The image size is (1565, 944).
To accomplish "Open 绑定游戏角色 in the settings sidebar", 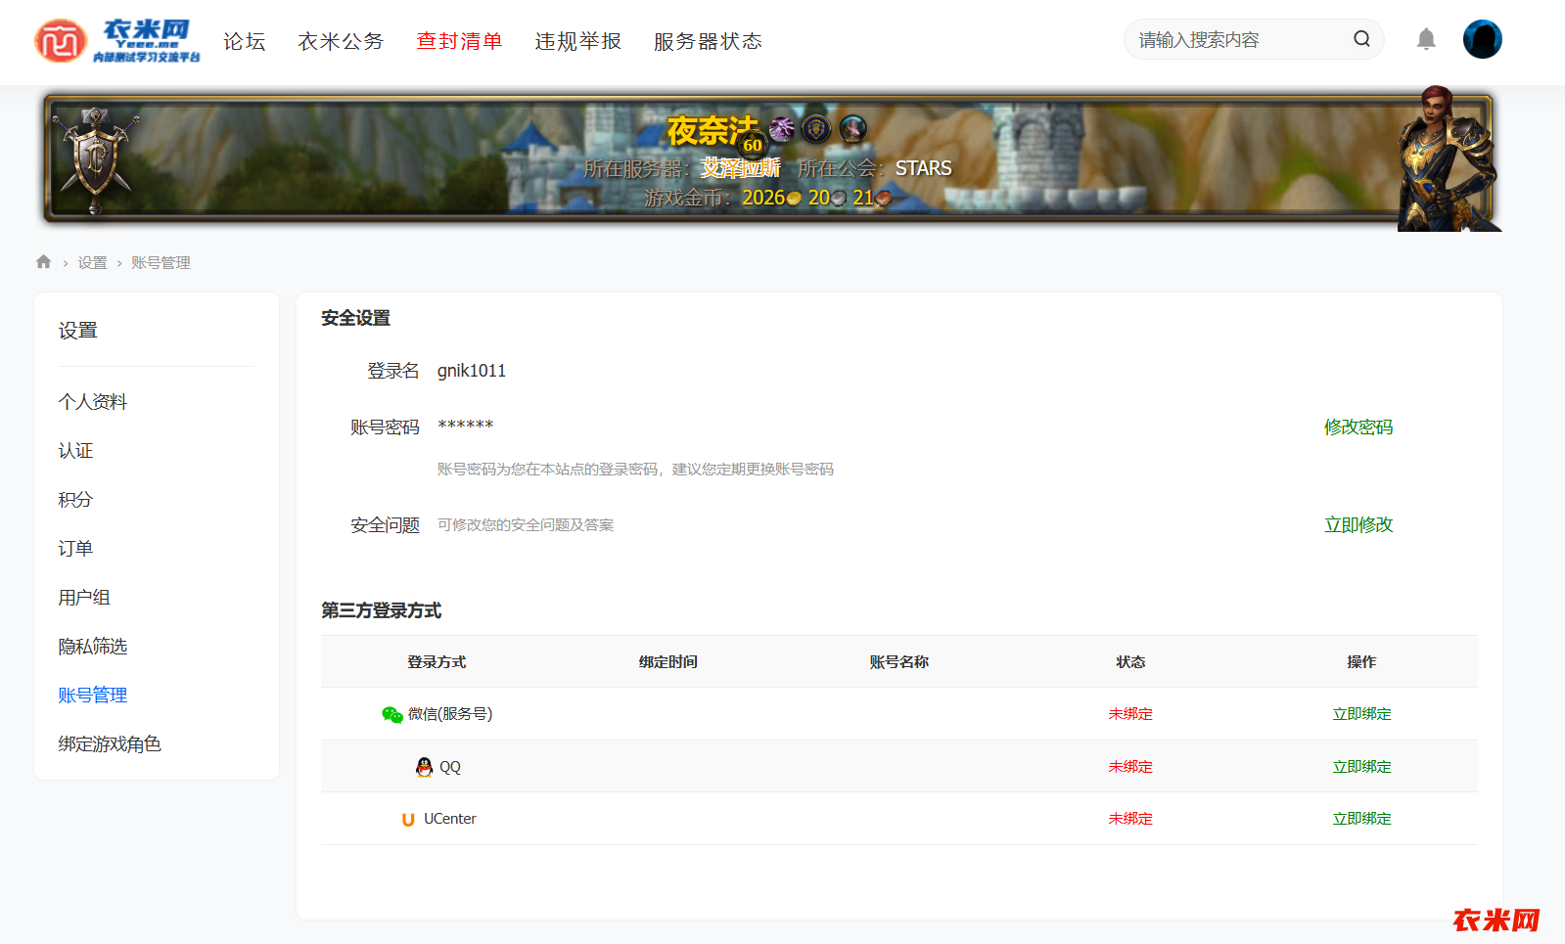I will click(x=110, y=744).
